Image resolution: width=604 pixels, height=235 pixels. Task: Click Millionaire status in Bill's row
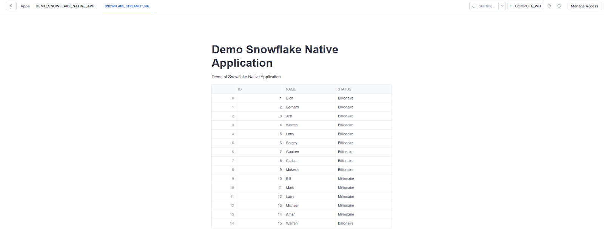pyautogui.click(x=364, y=179)
